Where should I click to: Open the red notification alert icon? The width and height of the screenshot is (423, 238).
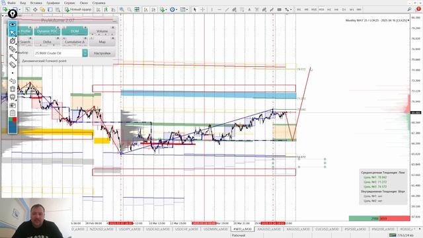pyautogui.click(x=418, y=9)
